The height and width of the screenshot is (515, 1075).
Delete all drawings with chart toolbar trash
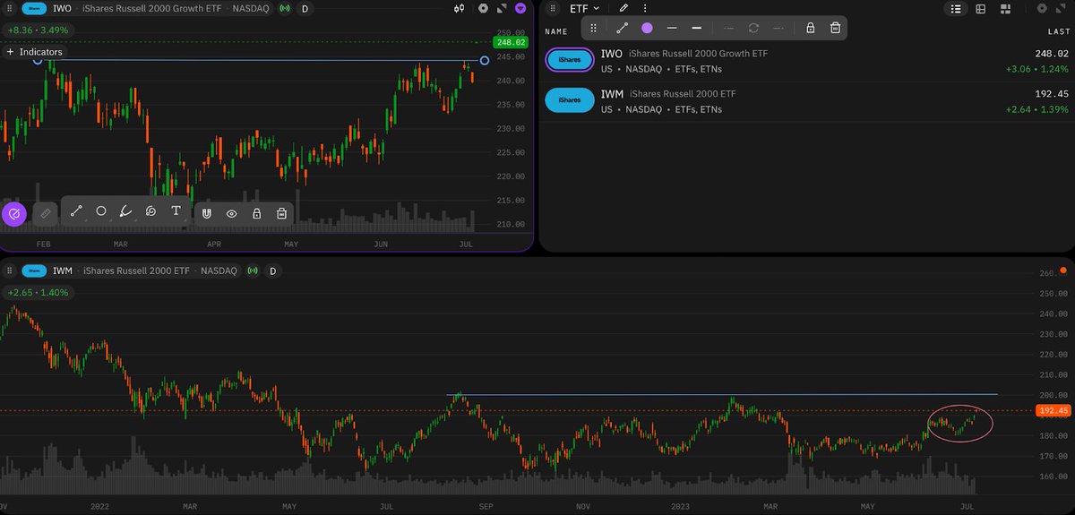point(281,214)
